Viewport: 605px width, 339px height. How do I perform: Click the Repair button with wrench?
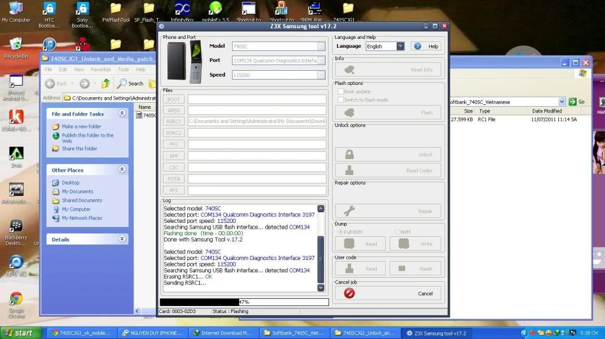point(388,211)
